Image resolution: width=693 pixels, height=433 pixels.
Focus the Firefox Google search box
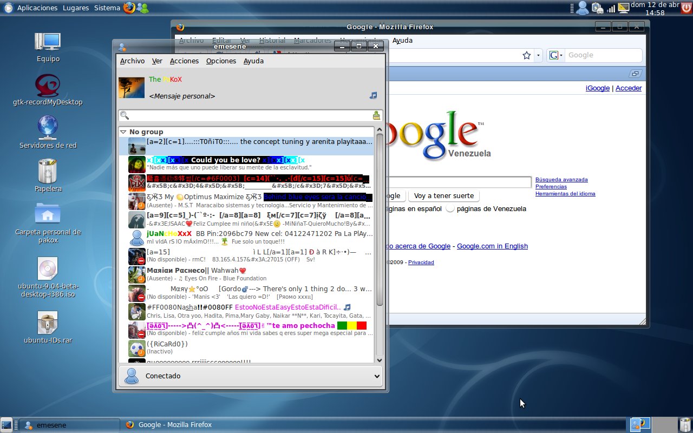(x=603, y=55)
